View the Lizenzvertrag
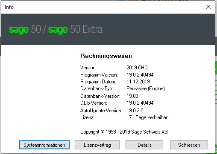Screen dimensions: 217x154 coord(97,145)
